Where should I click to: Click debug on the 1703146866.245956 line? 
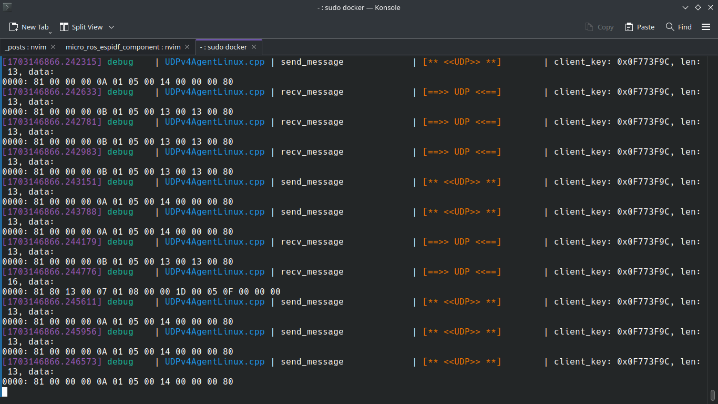click(120, 331)
